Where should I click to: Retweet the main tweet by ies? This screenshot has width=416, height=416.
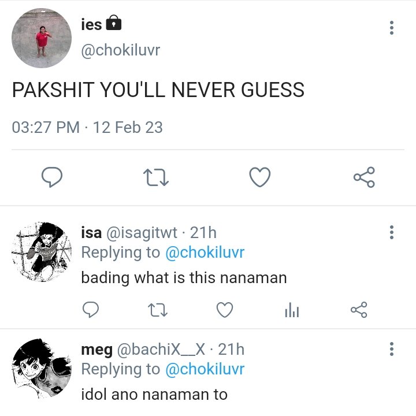[x=156, y=177]
